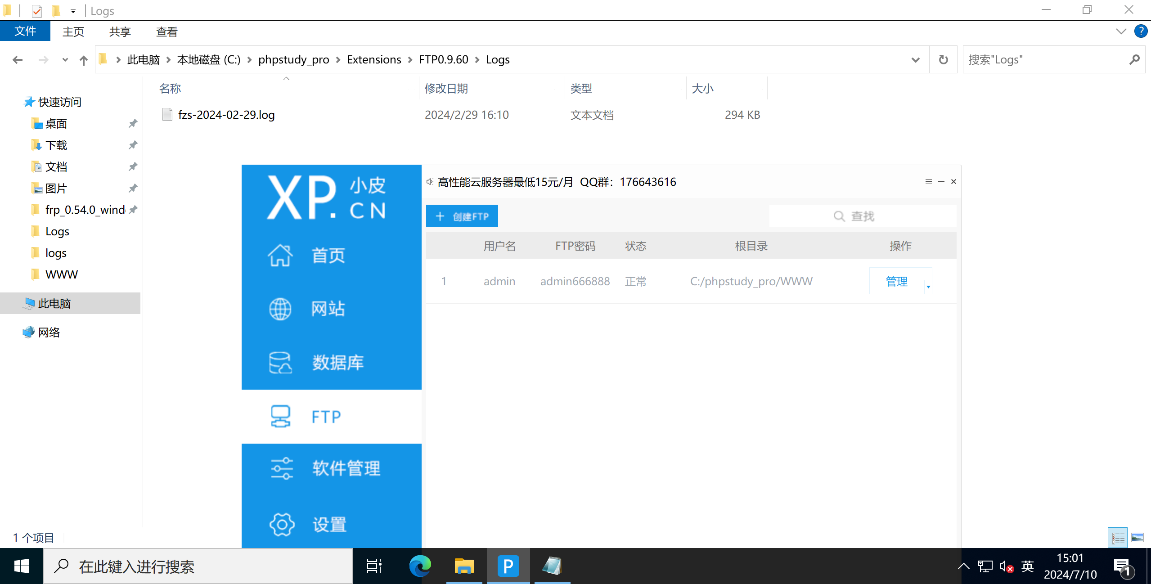Image resolution: width=1151 pixels, height=584 pixels.
Task: Open the 文件 ribbon menu
Action: [25, 31]
